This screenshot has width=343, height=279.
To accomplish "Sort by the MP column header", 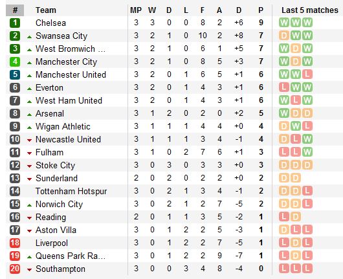I will click(136, 10).
